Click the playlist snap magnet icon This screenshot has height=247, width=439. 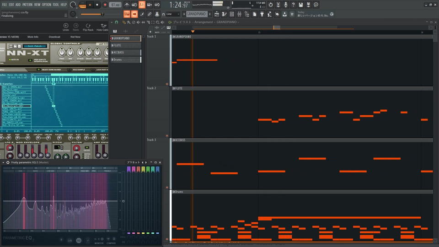point(117,22)
